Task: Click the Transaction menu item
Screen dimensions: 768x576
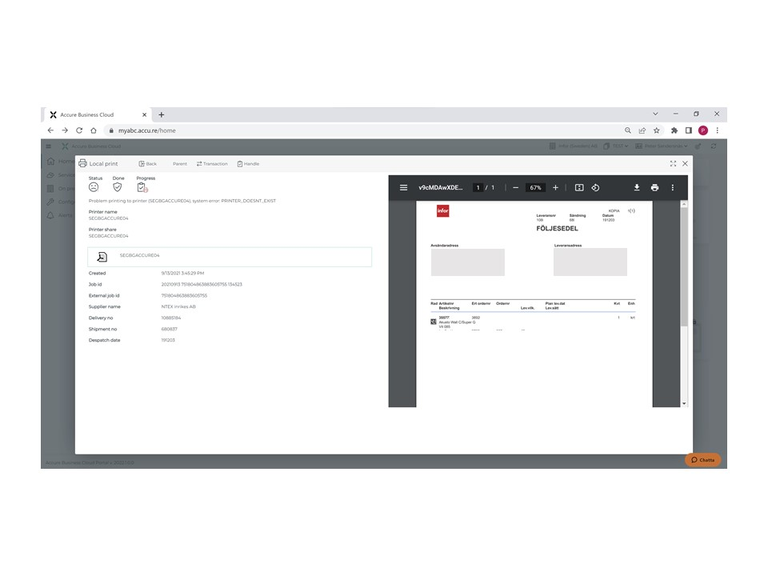Action: 211,163
